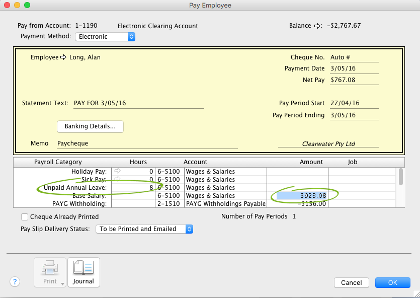The width and height of the screenshot is (420, 298).
Task: Open the Print dropdown arrow
Action: 62,283
